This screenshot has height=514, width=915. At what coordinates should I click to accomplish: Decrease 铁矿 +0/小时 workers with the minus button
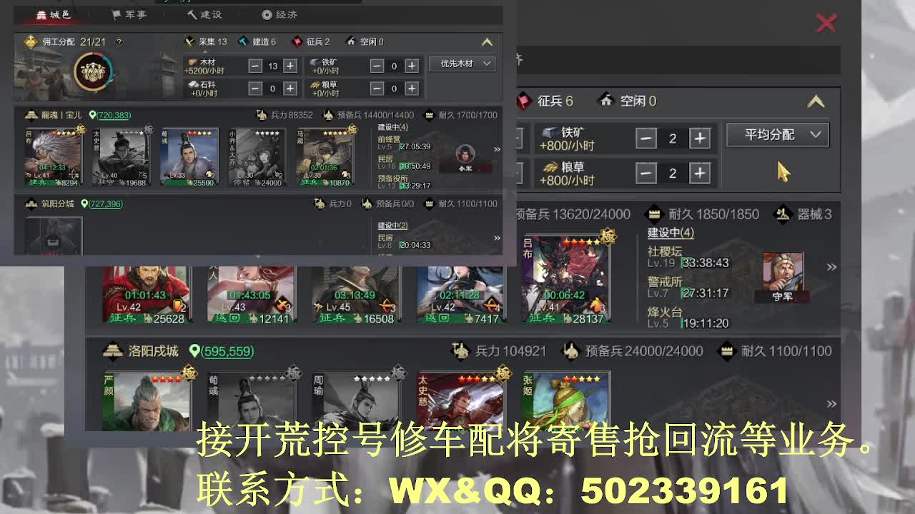point(377,66)
